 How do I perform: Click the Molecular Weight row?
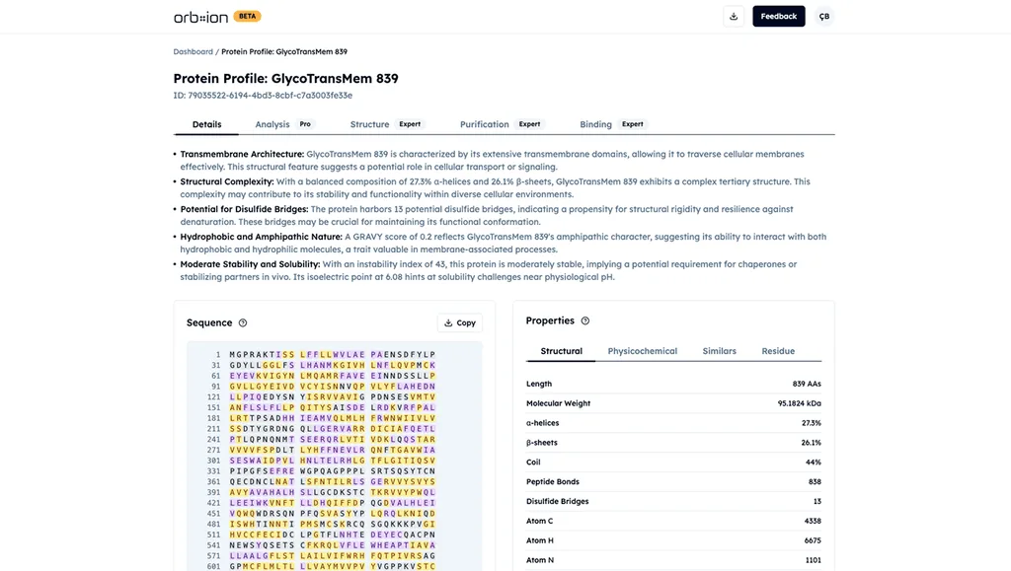click(x=673, y=403)
